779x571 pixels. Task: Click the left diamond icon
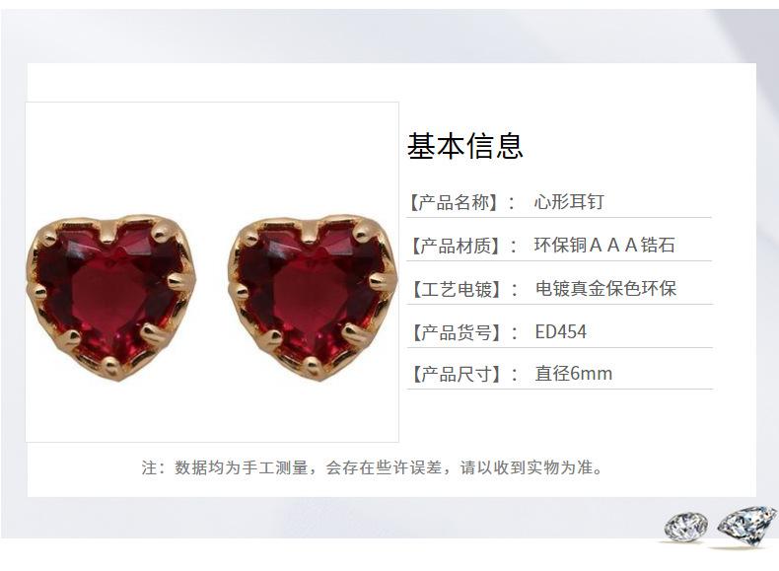(x=686, y=528)
